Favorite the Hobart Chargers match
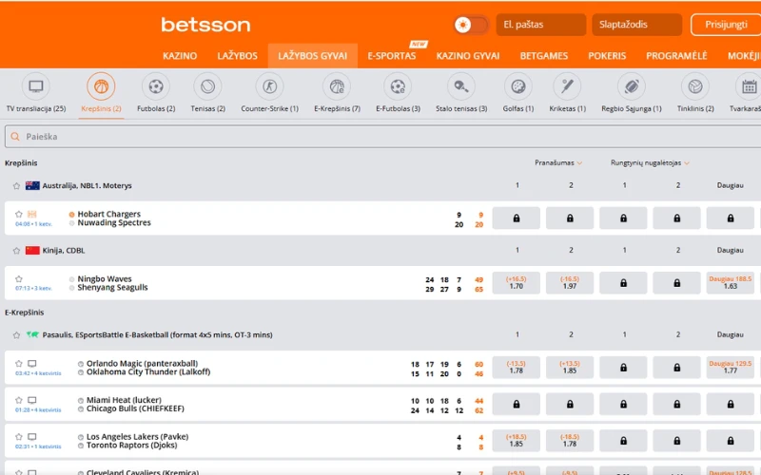The height and width of the screenshot is (475, 761). click(x=18, y=214)
